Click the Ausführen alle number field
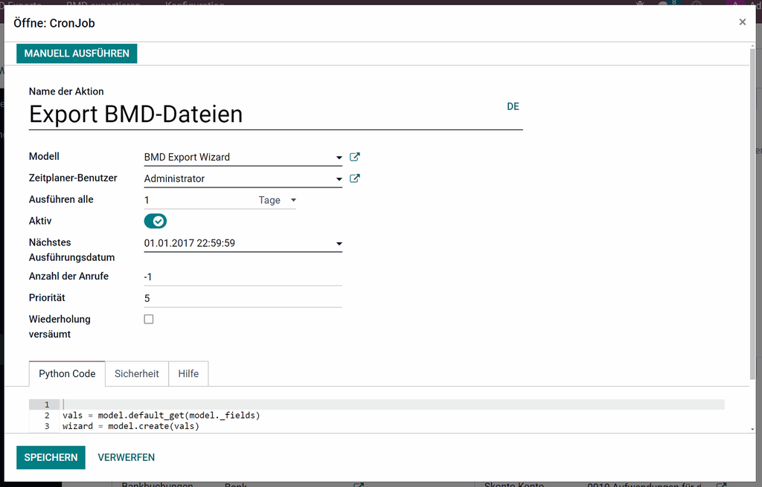The width and height of the screenshot is (762, 487). tap(197, 200)
